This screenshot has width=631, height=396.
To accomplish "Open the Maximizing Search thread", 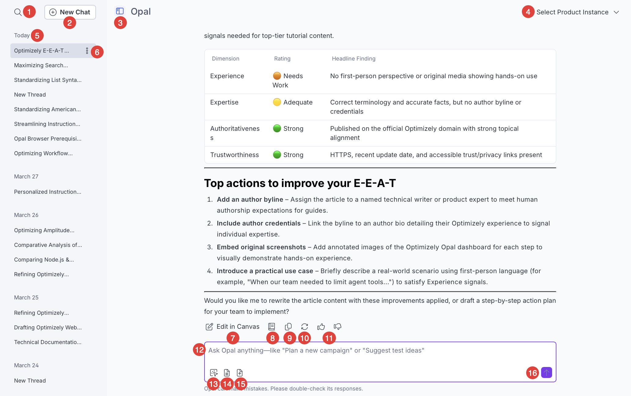I will point(41,65).
